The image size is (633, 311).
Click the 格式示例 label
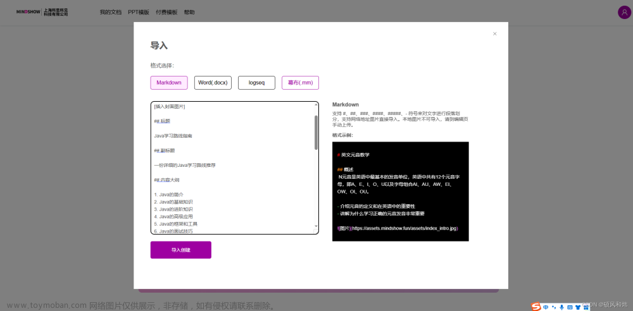pyautogui.click(x=342, y=135)
